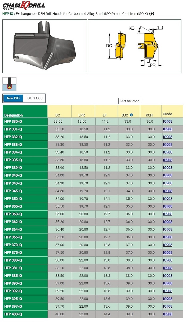The image size is (186, 322).
Task: Switch to ISO 13399 tab
Action: 34,98
